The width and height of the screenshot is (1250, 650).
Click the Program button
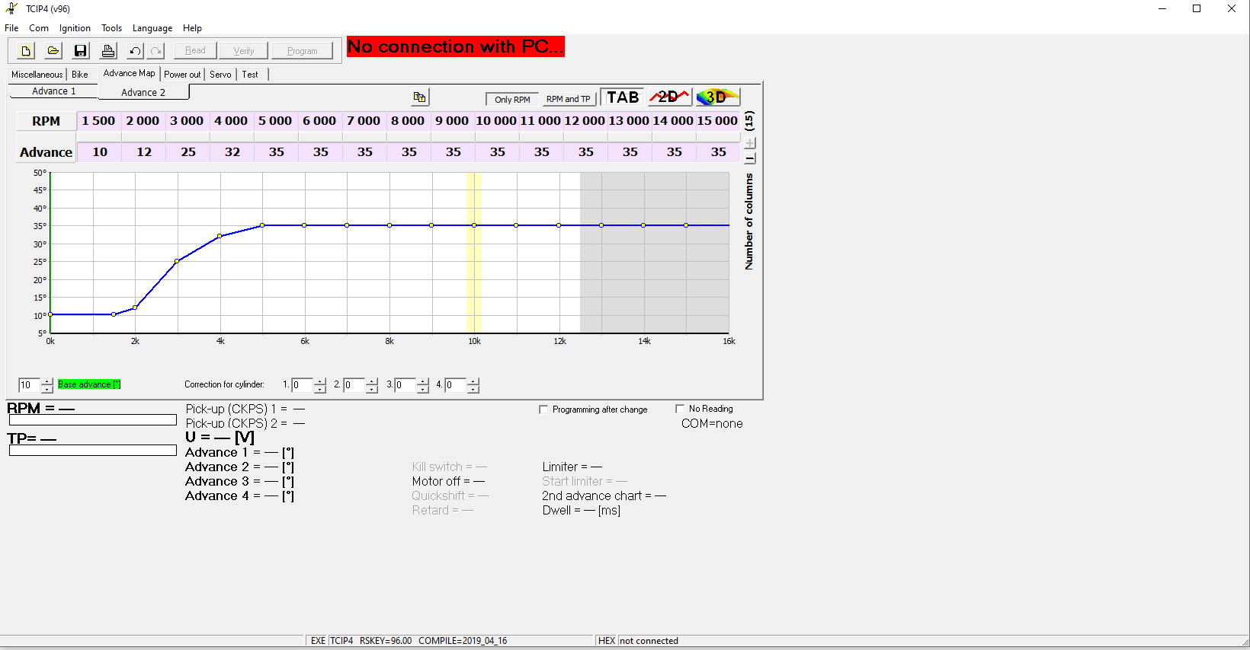click(303, 51)
